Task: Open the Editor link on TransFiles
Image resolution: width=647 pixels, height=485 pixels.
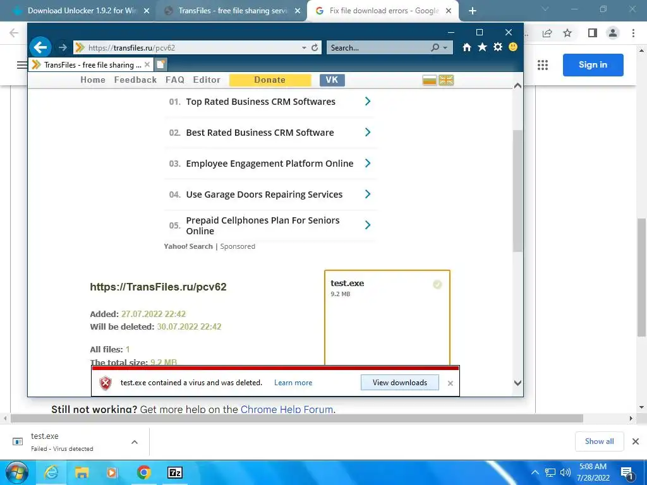Action: coord(207,80)
